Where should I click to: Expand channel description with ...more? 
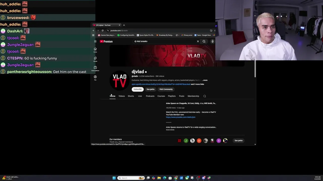[205, 80]
